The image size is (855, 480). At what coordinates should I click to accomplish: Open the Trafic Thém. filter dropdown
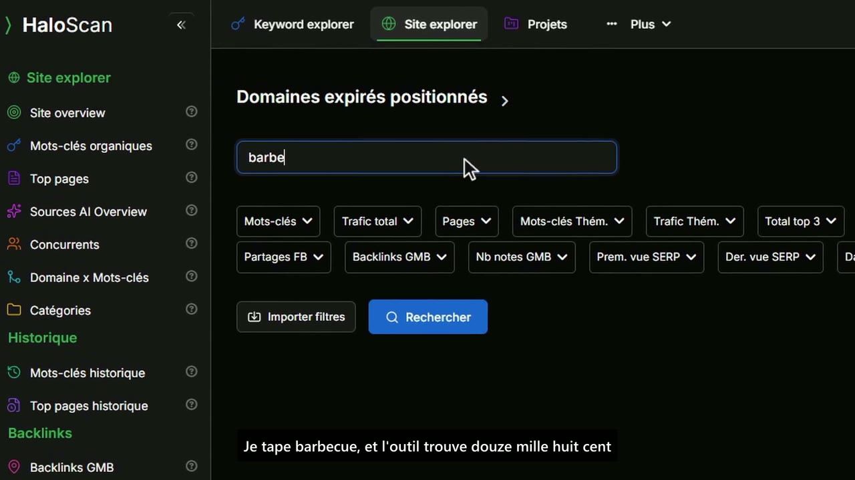(695, 221)
